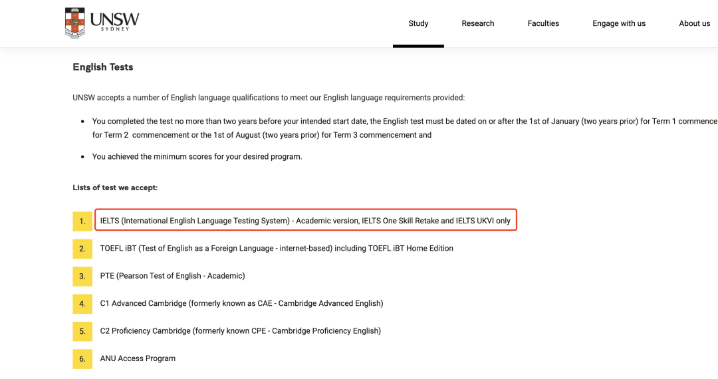Select the PTE Pearson Test entry
The image size is (718, 379).
(172, 276)
